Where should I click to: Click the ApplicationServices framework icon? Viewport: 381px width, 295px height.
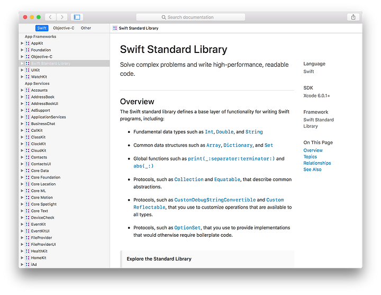tap(28, 117)
